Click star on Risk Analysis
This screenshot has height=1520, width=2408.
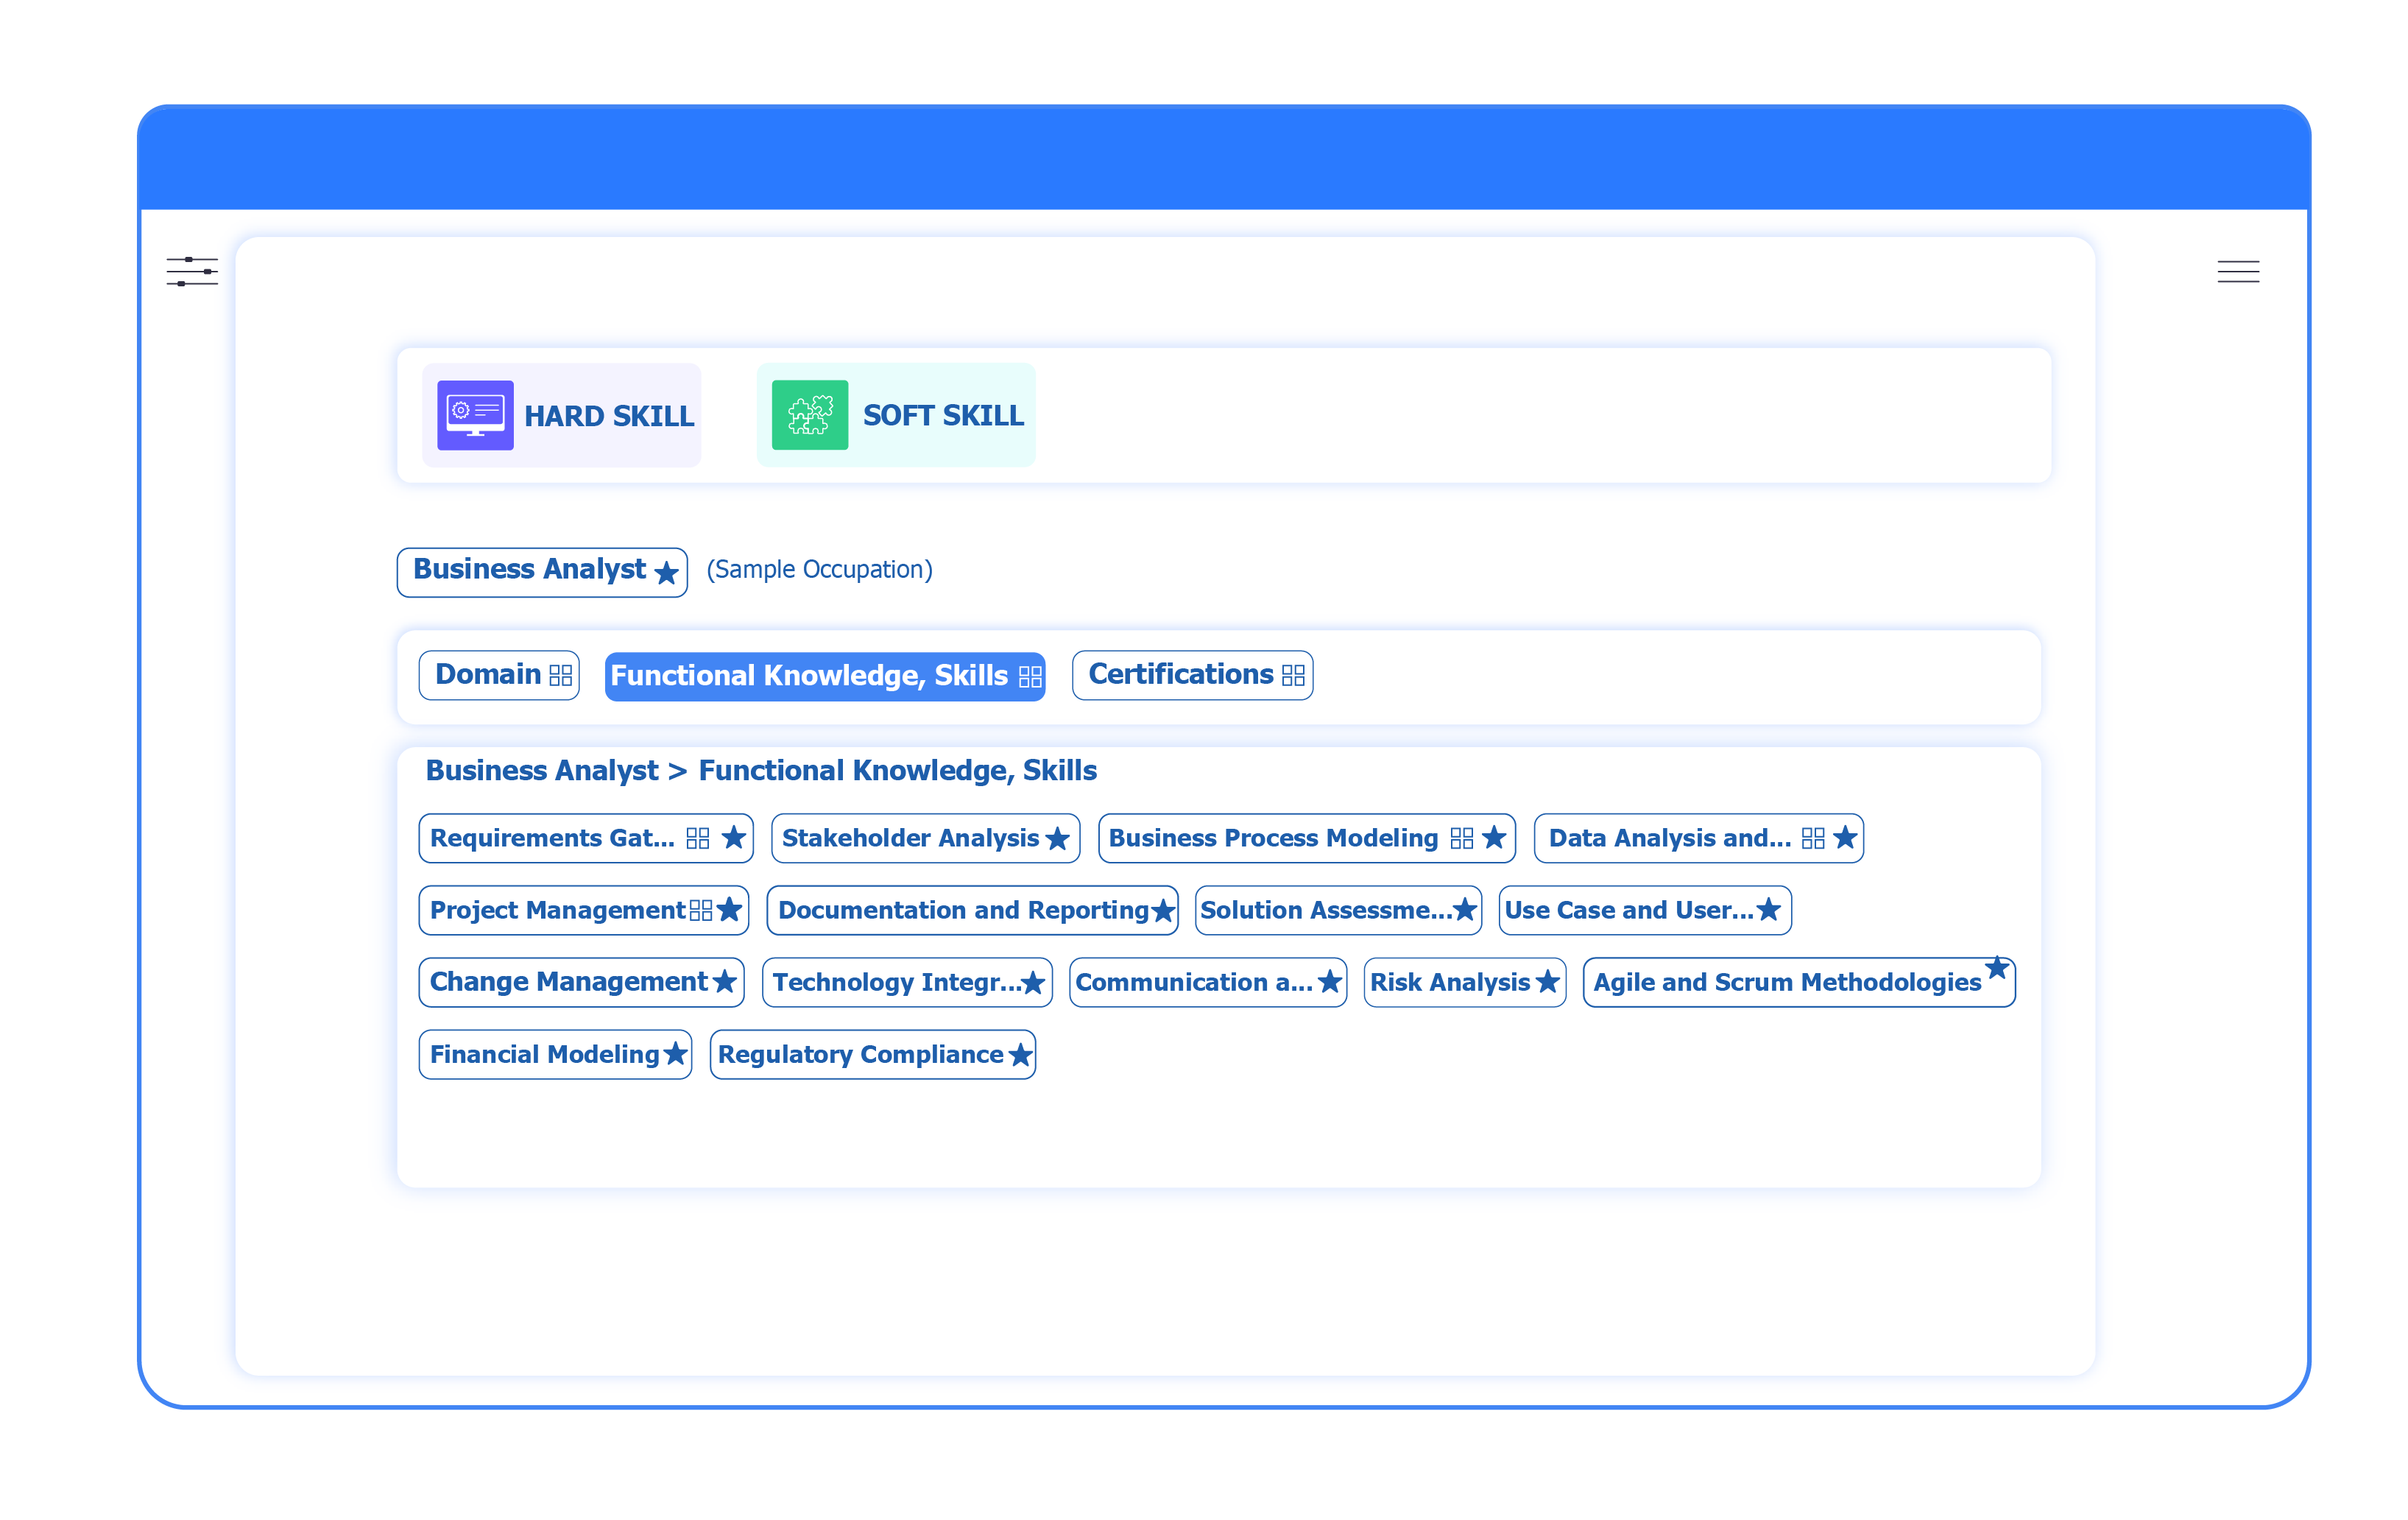click(1547, 981)
